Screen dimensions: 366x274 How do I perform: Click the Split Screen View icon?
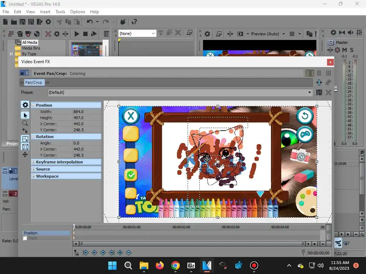(240, 34)
